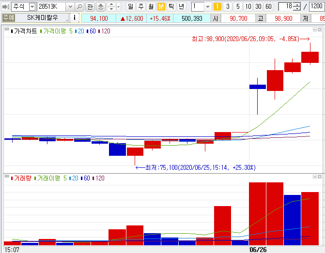Click the light-blue 20 in the volume legend

(75, 178)
